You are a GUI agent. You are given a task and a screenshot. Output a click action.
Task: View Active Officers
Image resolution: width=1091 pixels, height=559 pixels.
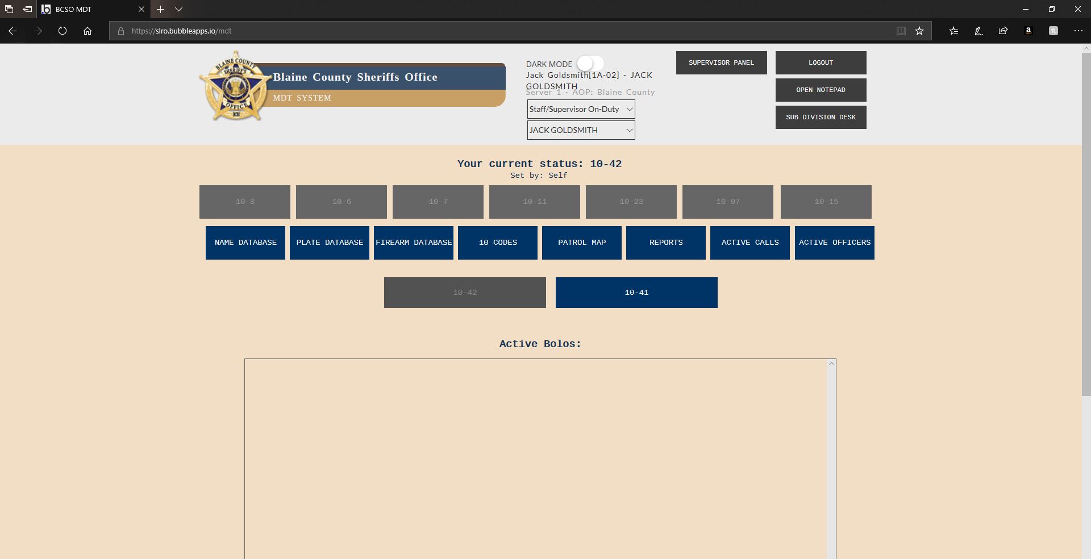(835, 243)
